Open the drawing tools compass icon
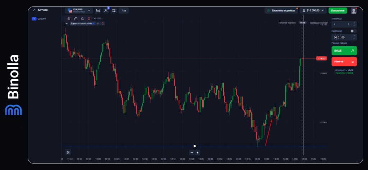This screenshot has width=368, height=170. [106, 11]
